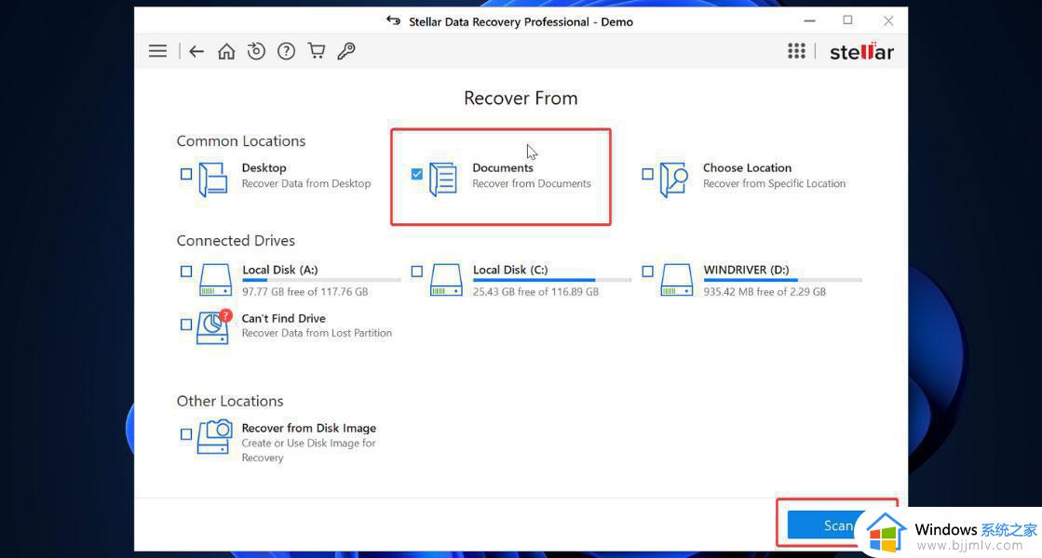
Task: Click 'Recover from Disk Image' label
Action: (x=309, y=428)
